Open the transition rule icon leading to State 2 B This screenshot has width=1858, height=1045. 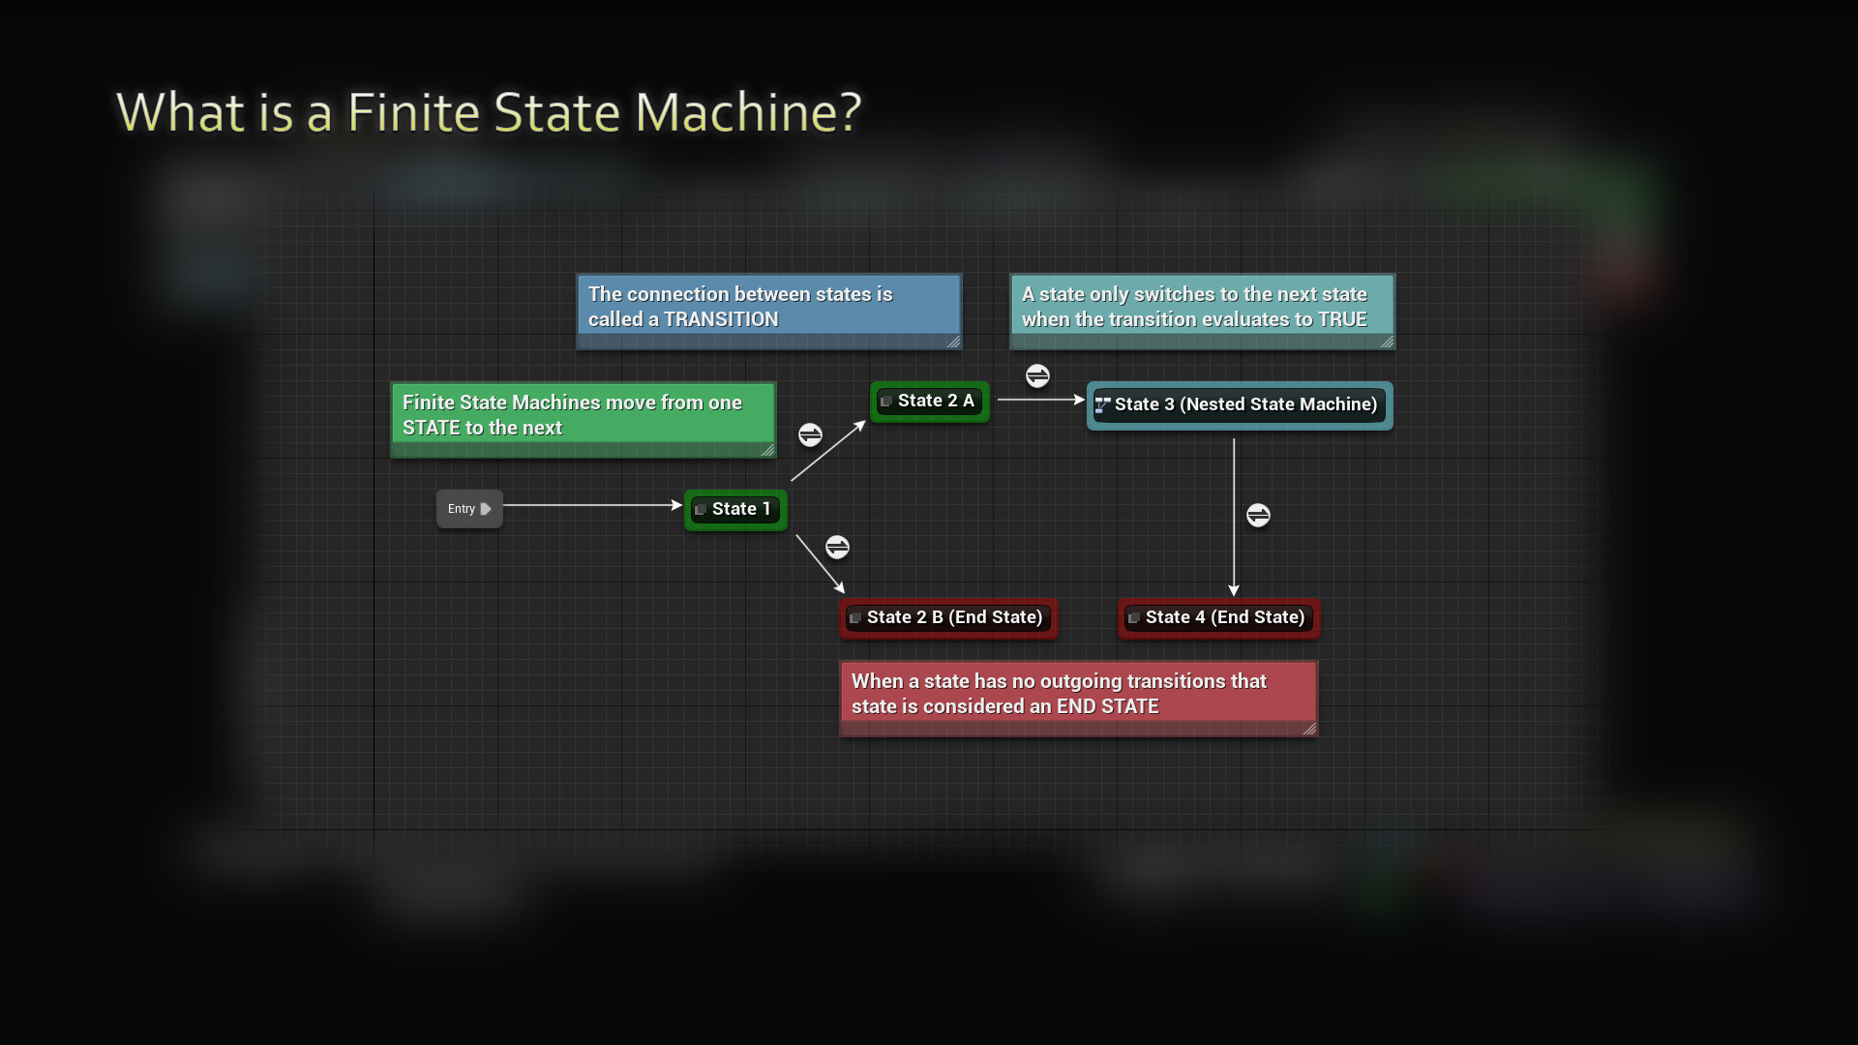837,547
